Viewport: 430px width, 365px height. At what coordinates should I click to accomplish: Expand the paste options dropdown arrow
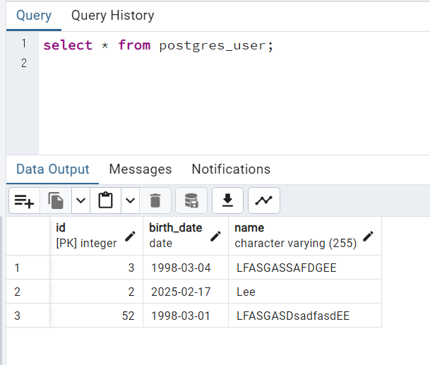[x=131, y=201]
